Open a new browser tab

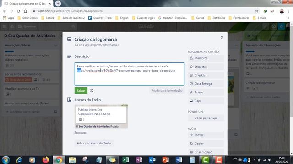(58, 4)
